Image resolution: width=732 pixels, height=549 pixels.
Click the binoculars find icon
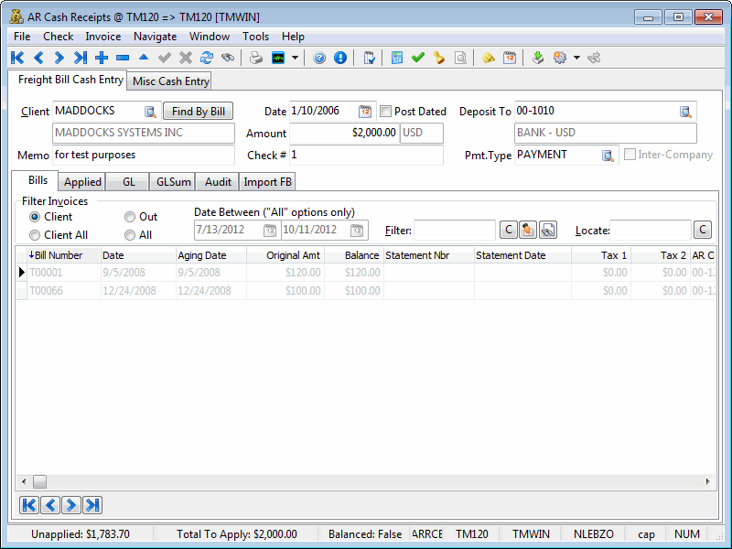coord(227,58)
